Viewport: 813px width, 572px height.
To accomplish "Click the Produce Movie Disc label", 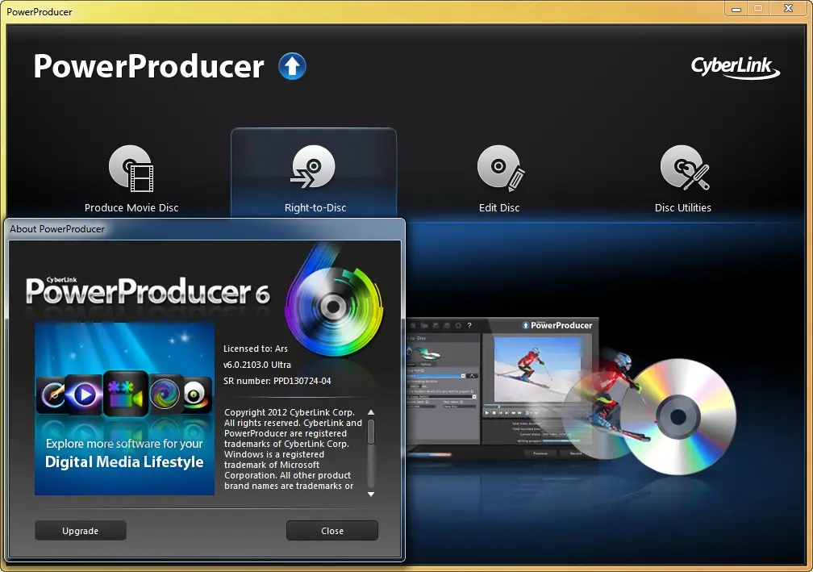I will tap(131, 207).
